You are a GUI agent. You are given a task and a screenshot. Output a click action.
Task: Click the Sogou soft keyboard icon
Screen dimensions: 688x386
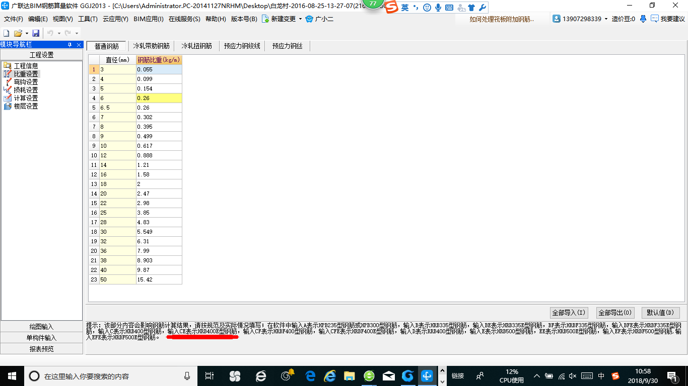click(449, 8)
